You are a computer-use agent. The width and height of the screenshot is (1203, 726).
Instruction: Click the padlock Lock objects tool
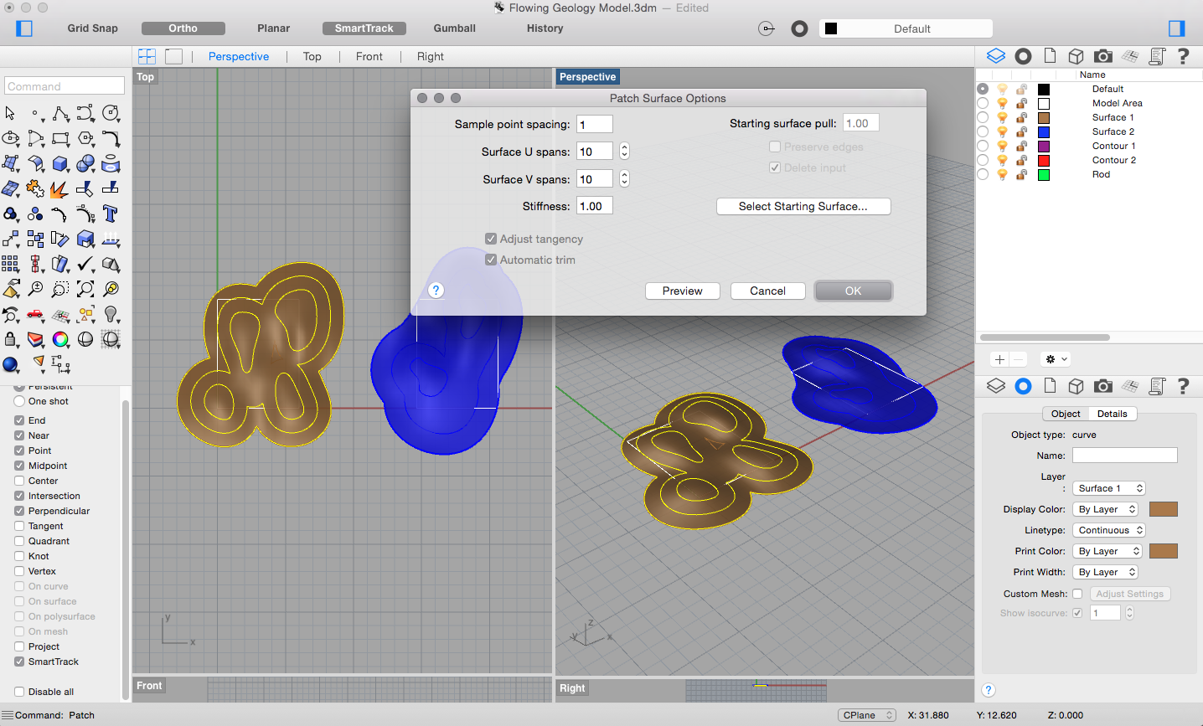point(10,339)
